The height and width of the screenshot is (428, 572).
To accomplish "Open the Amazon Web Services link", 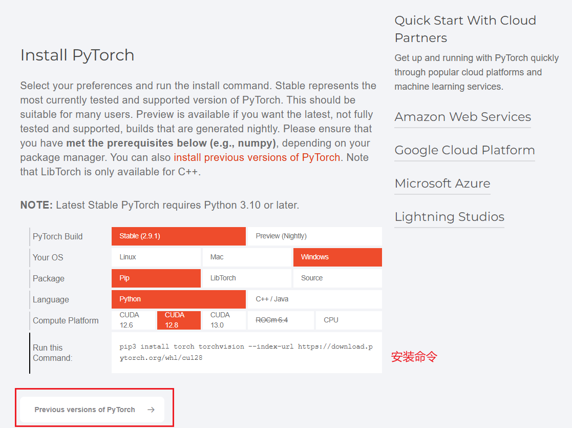I will [x=462, y=117].
